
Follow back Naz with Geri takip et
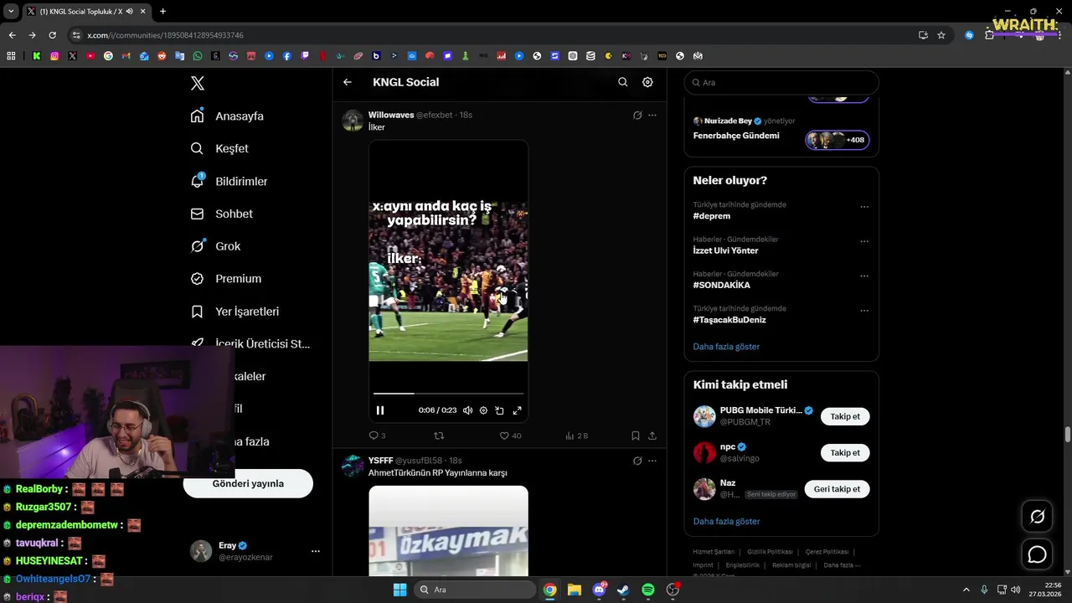(837, 489)
